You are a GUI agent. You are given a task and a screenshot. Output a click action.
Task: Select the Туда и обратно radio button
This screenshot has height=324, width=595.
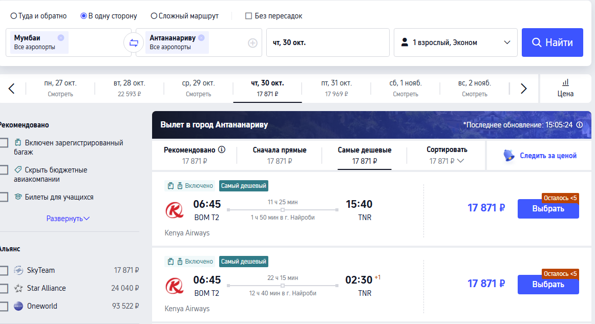tap(14, 16)
